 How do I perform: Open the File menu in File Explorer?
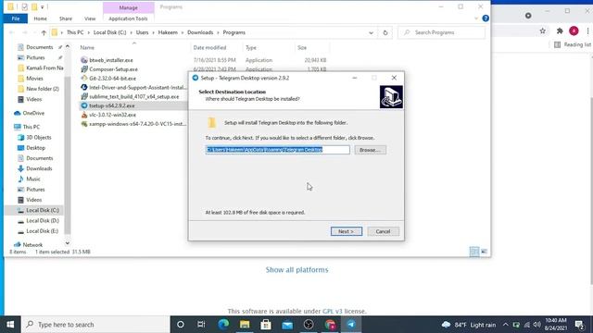point(16,18)
